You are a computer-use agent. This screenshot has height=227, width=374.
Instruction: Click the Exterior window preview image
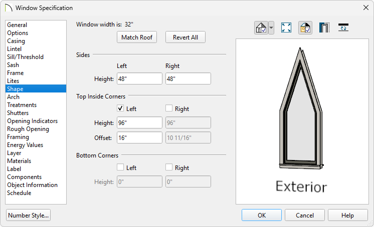(x=302, y=121)
